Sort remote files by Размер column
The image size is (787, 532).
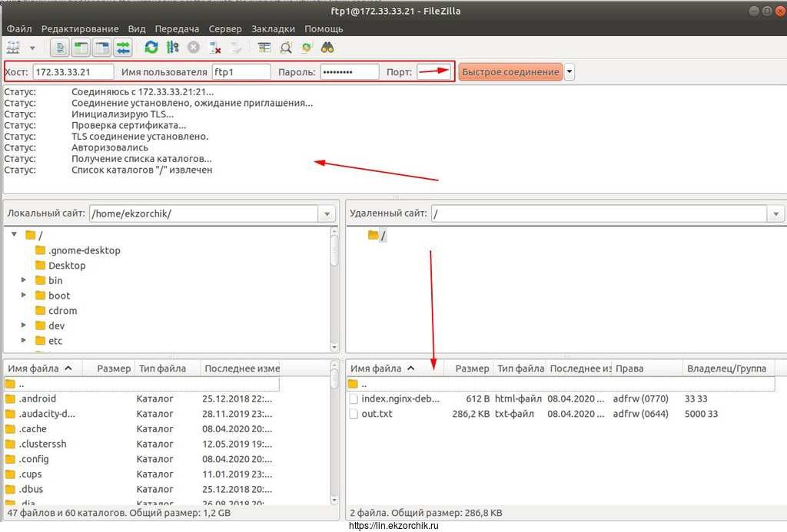coord(471,368)
